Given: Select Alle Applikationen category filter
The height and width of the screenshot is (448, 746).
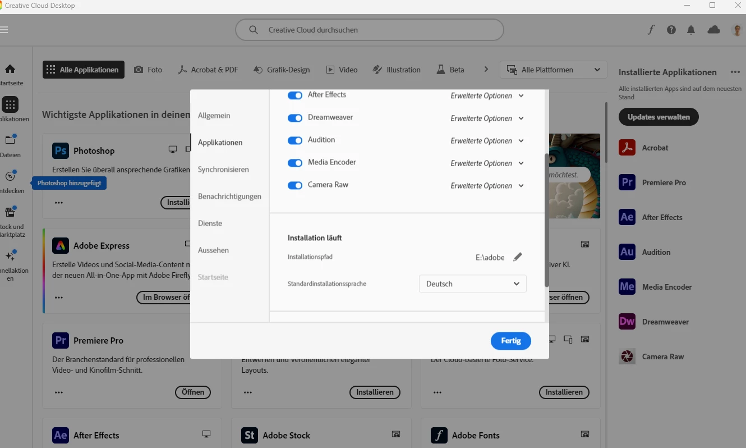Looking at the screenshot, I should click(x=84, y=70).
